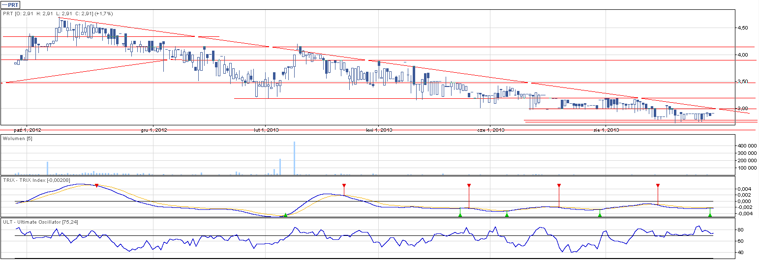This screenshot has height=260, width=759.
Task: Click the 'paź 1, 2012' date label
Action: click(28, 130)
